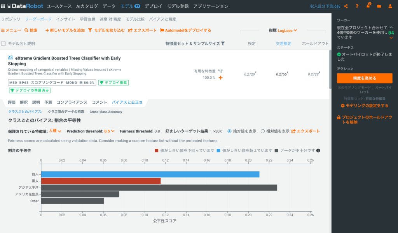Screen dimensions: 398x233
Task: Select the 絶対値を表示 radio button
Action: click(230, 131)
